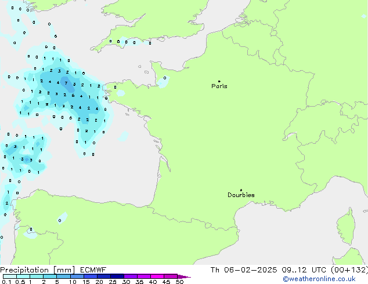
Task: Select the Paris location dot marker
Action: [219, 81]
